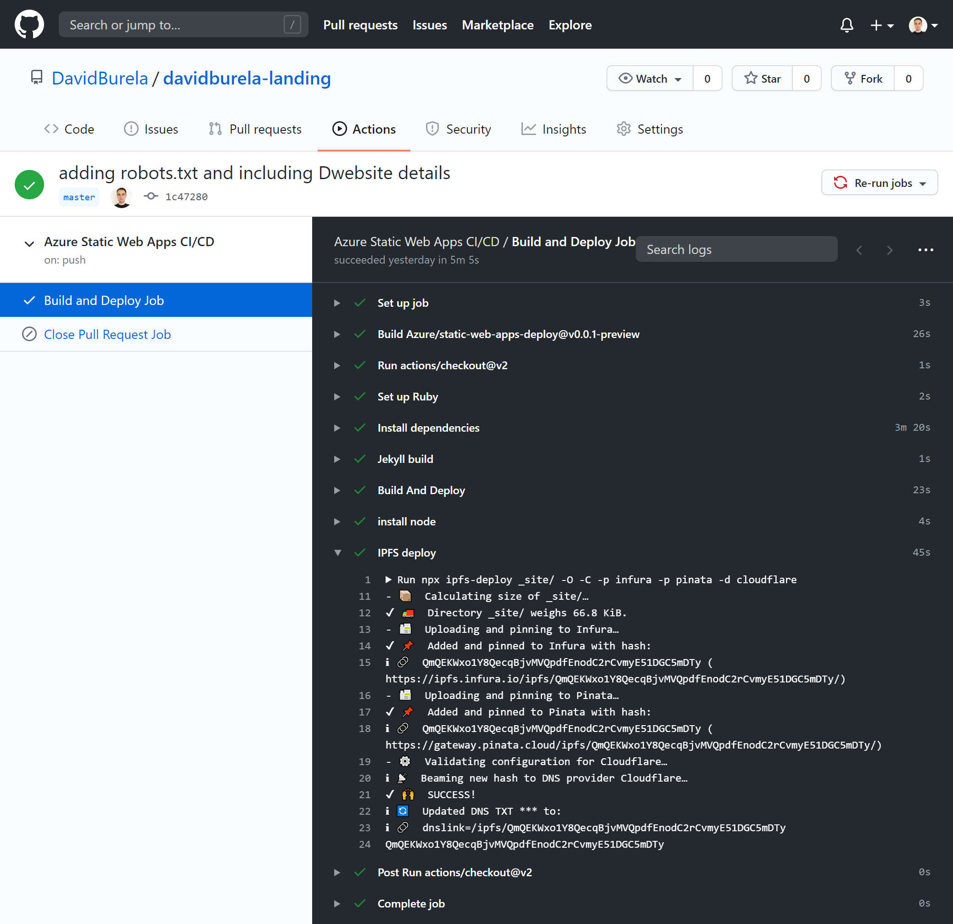Click the master branch label
Screen dimensions: 953x924
79,197
